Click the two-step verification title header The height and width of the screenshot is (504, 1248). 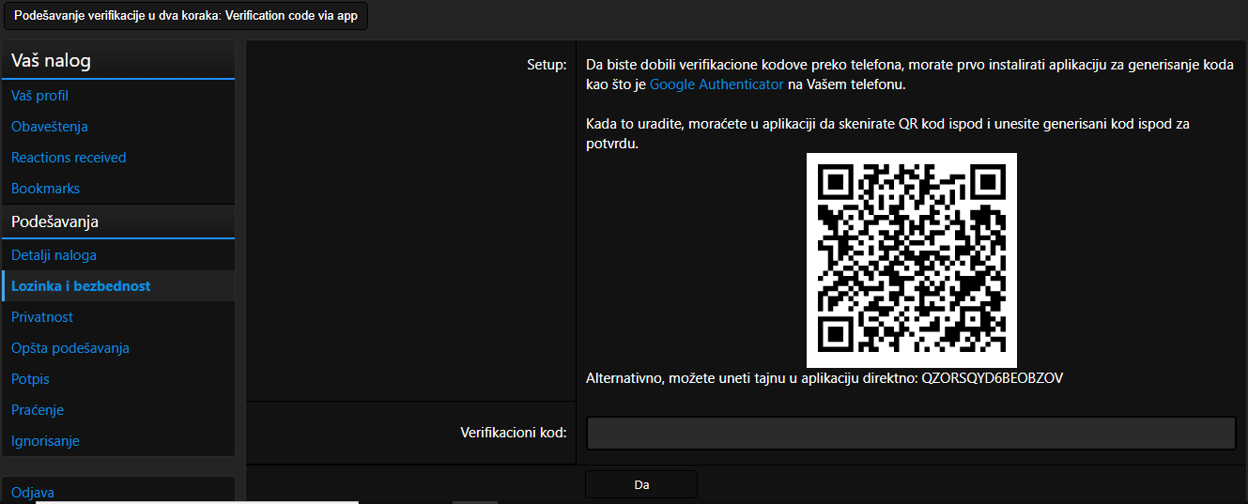click(186, 16)
